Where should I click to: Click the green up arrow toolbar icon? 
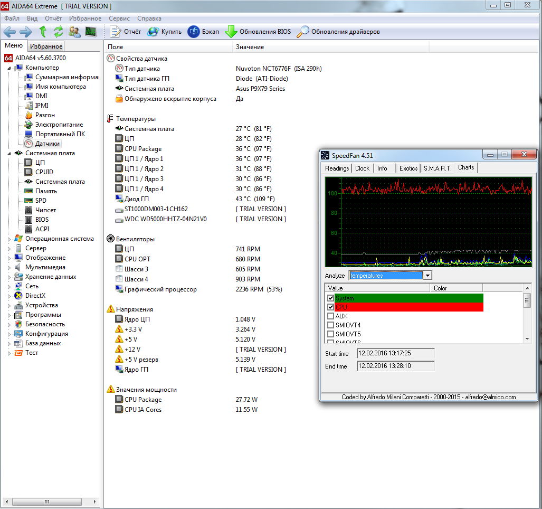(x=43, y=32)
